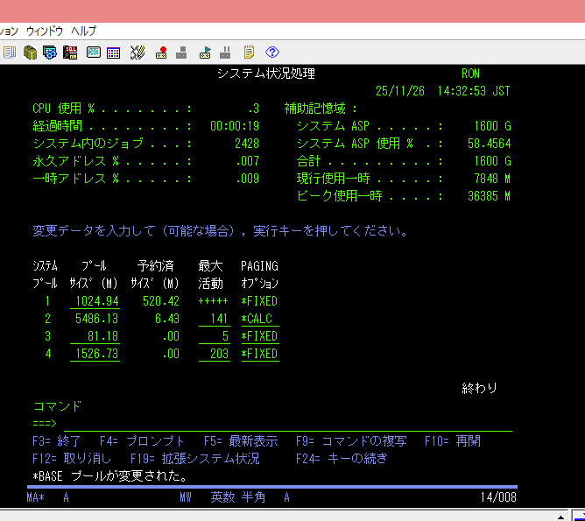Click the screen display toolbar icon
585x521 pixels.
(x=94, y=53)
